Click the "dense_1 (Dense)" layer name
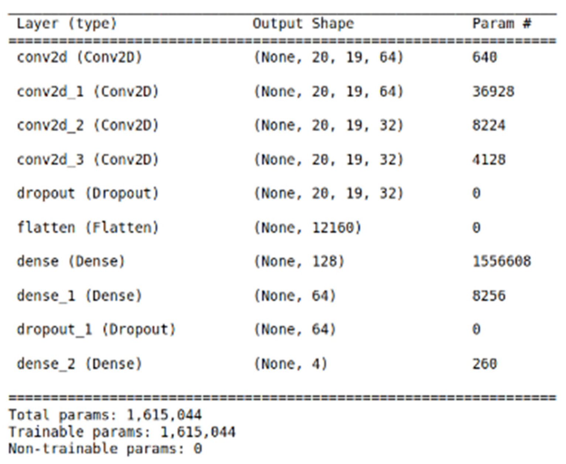Screen dimensions: 566x464 point(79,296)
